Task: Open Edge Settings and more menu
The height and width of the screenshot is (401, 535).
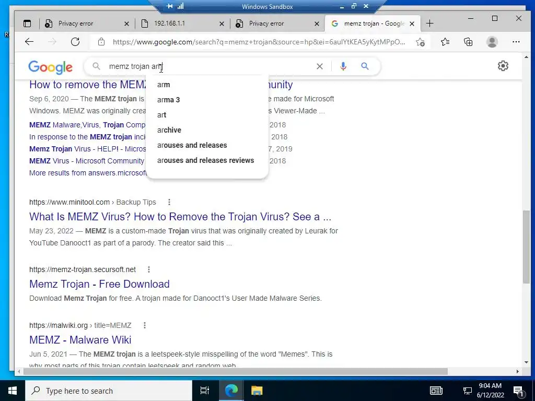Action: (516, 42)
